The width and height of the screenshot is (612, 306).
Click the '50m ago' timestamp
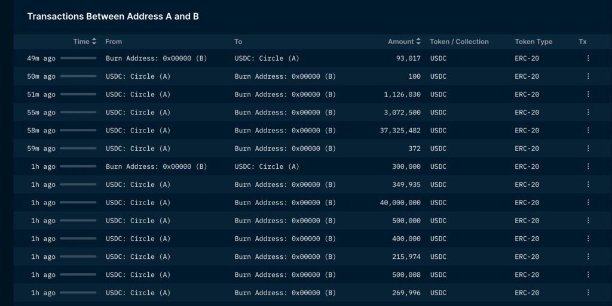click(x=41, y=76)
